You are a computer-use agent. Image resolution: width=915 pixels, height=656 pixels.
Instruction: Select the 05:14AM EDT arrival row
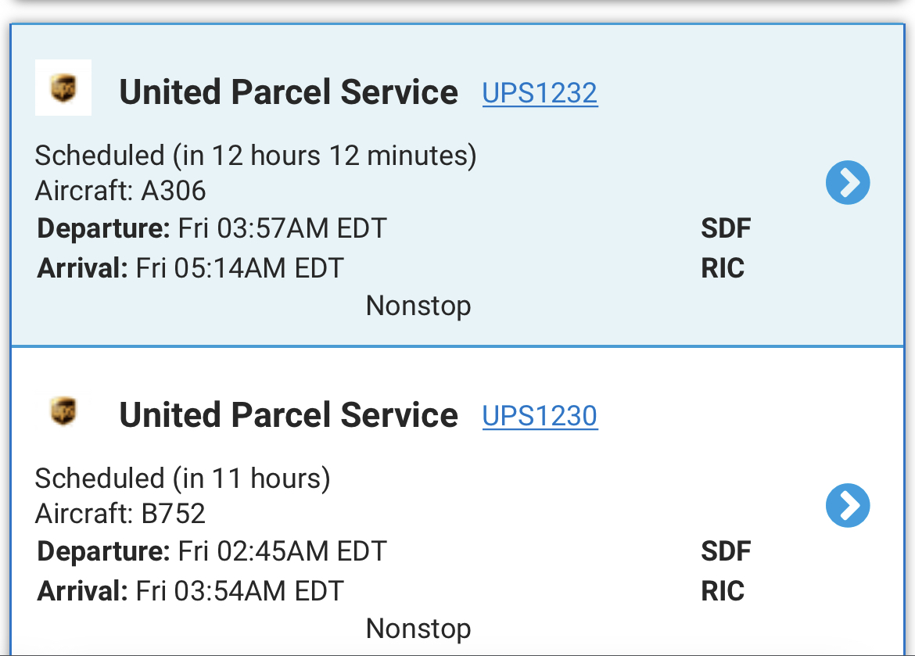point(191,268)
